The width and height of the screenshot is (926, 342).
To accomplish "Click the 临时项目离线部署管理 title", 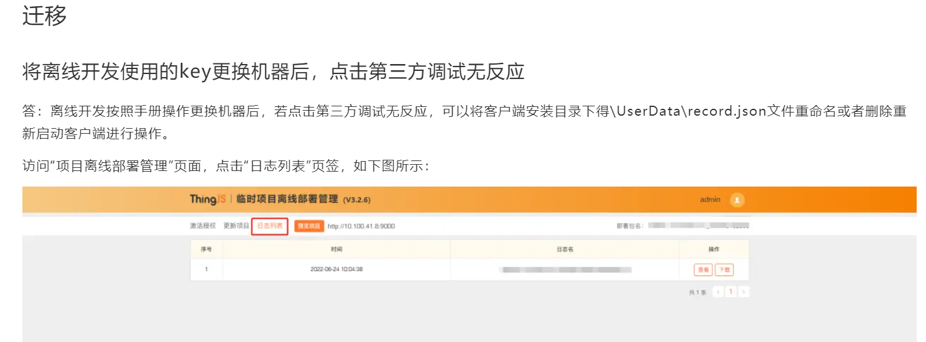I will 287,200.
